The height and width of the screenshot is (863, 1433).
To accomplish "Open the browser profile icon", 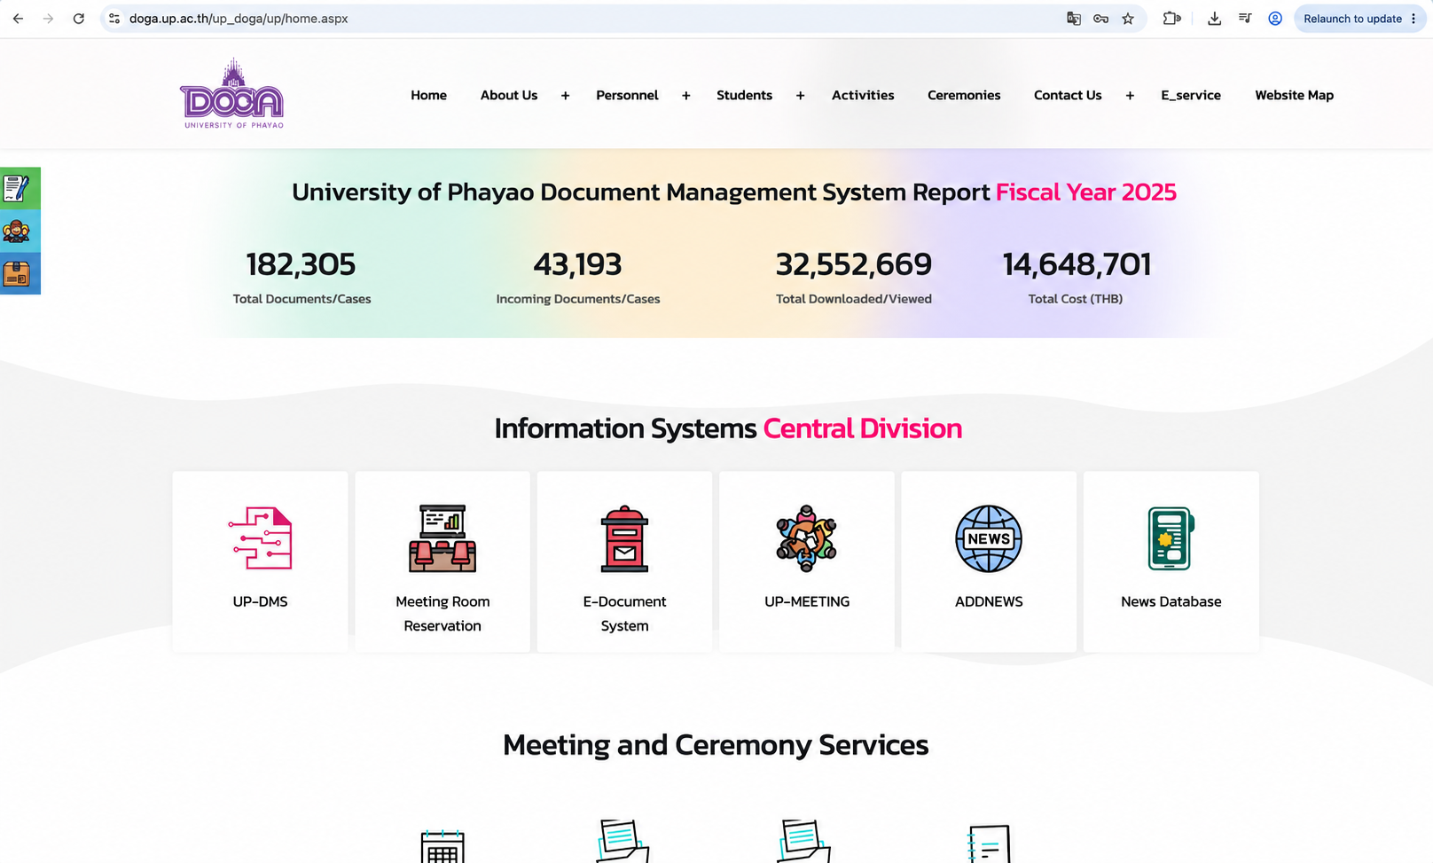I will click(1275, 19).
